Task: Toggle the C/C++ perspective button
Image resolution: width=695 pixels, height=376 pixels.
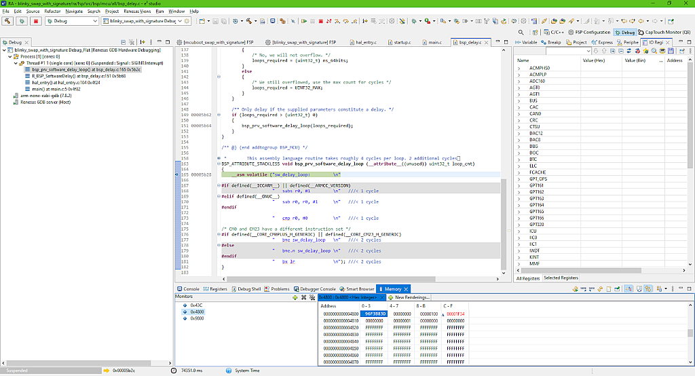Action: click(x=555, y=32)
